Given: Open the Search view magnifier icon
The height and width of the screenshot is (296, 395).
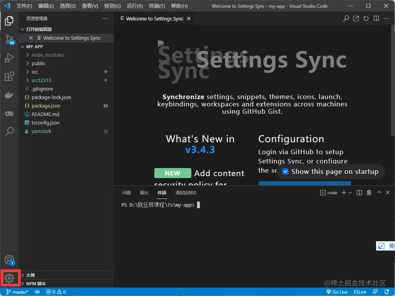Looking at the screenshot, I should click(x=9, y=131).
